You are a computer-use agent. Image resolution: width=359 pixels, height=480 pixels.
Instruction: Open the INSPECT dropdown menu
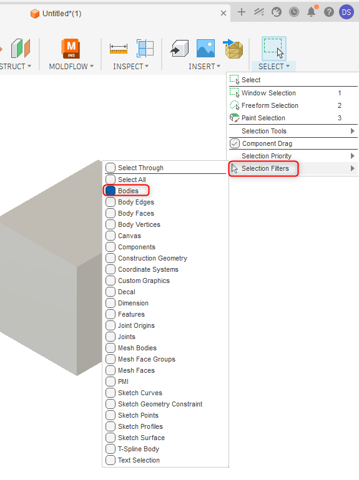coord(130,67)
